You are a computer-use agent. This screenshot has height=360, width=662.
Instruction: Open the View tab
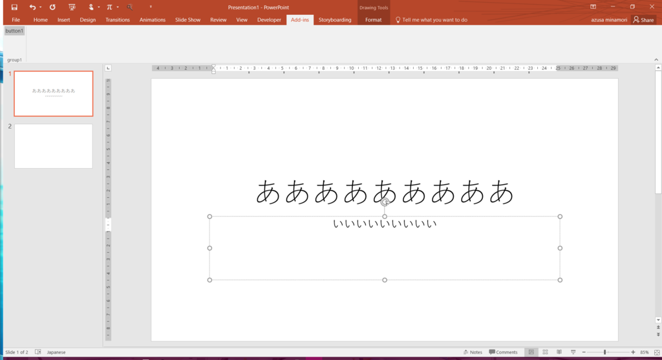(242, 20)
